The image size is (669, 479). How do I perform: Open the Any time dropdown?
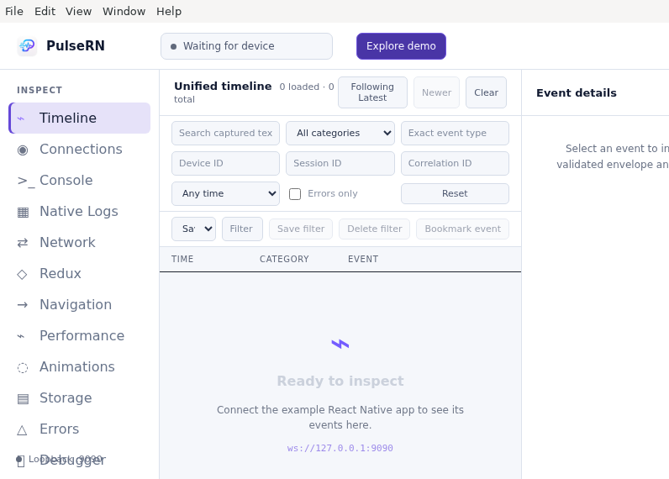(225, 193)
